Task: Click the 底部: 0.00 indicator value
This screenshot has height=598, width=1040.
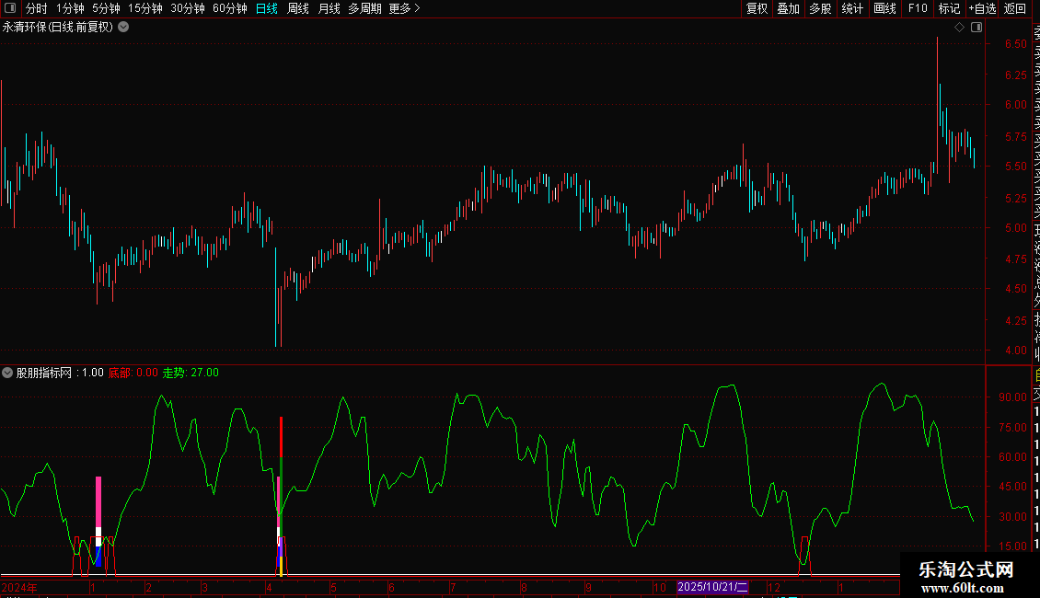Action: pyautogui.click(x=133, y=373)
